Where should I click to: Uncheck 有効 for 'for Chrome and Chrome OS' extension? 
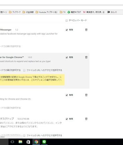(66, 95)
